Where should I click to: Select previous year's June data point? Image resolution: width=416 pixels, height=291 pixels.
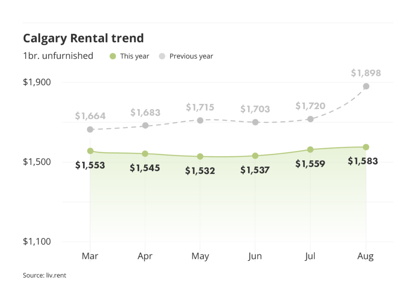coord(255,122)
